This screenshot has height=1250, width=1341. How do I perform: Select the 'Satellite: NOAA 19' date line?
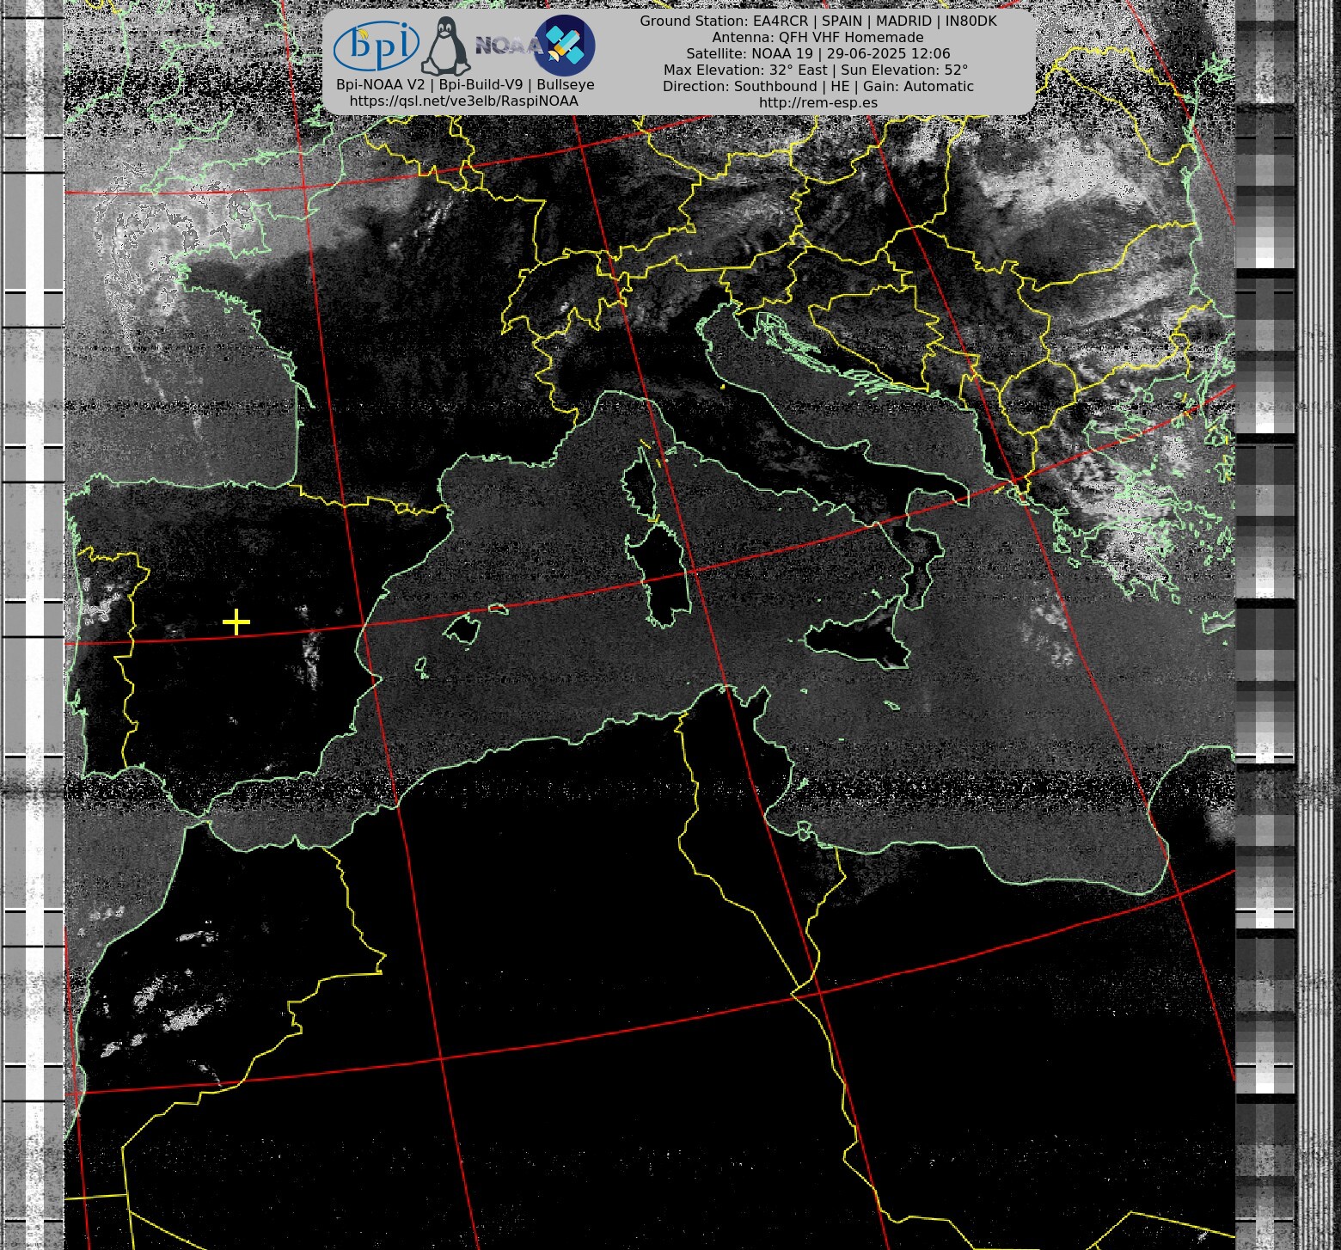click(x=818, y=54)
